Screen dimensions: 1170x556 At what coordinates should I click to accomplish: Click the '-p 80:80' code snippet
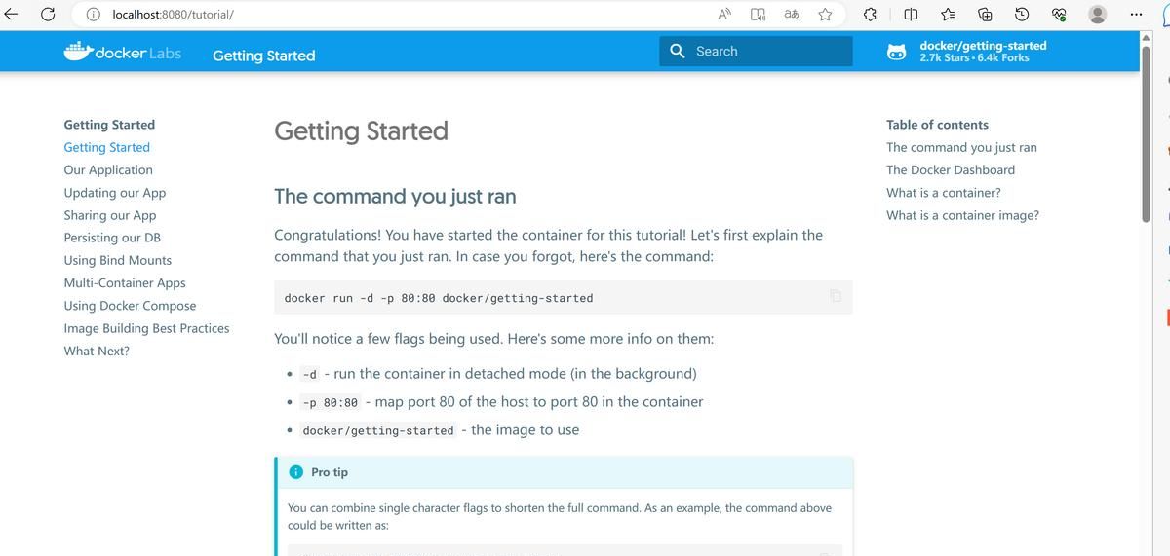[x=331, y=402]
